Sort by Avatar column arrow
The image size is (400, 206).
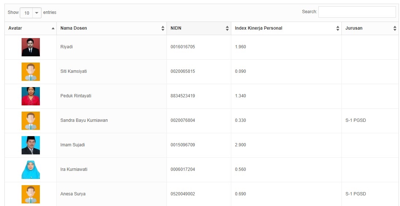(53, 28)
